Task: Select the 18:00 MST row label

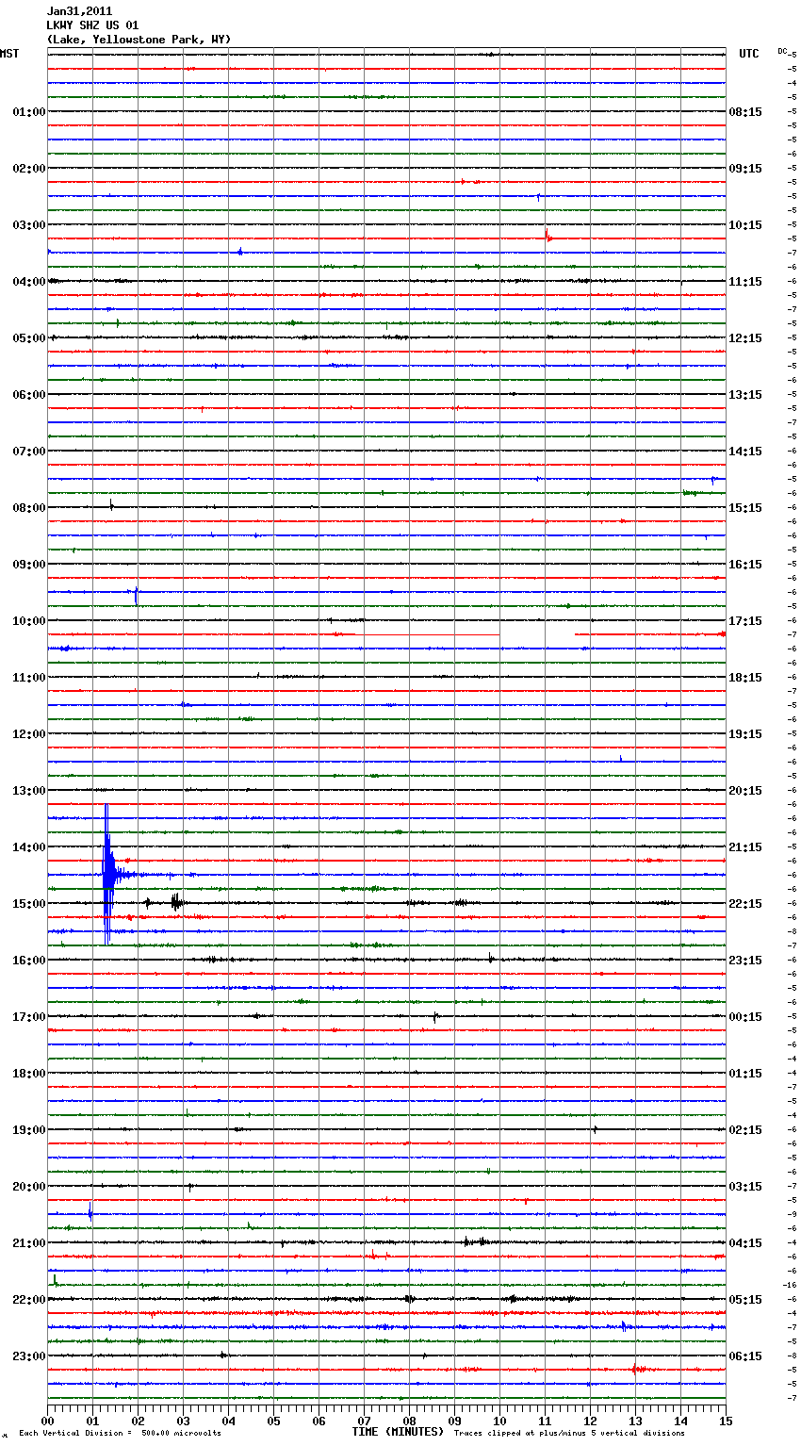Action: tap(29, 1074)
